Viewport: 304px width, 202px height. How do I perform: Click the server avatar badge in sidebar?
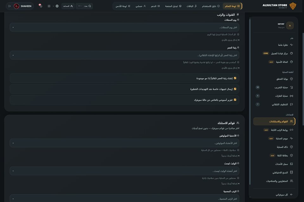coord(290,26)
